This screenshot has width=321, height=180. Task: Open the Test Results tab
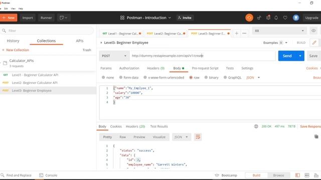(159, 126)
